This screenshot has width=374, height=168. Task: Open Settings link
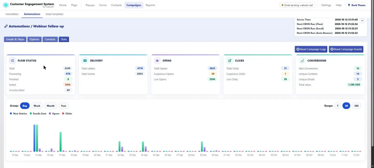(326, 5)
